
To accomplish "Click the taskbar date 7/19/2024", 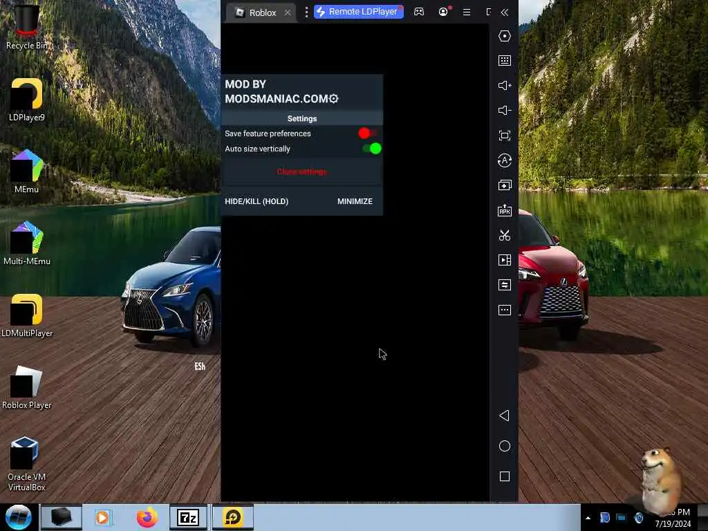I will (673, 524).
